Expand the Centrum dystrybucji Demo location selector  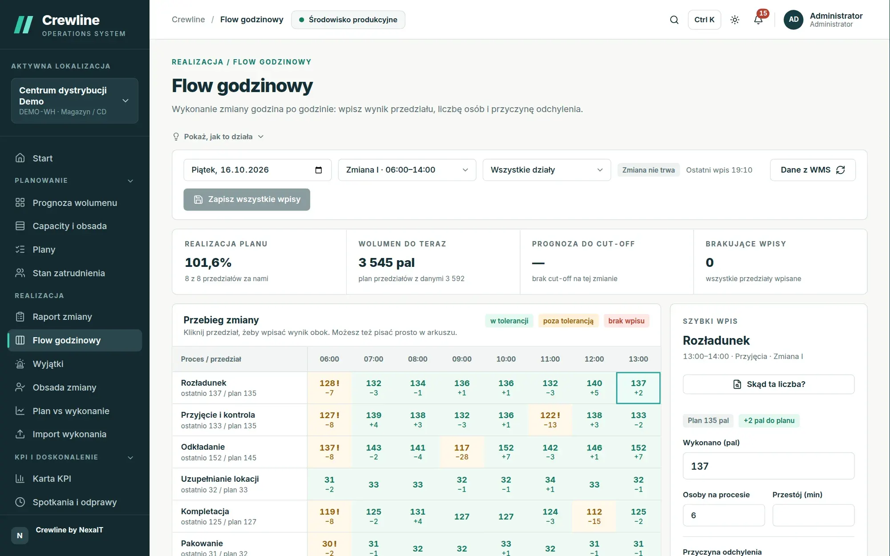pyautogui.click(x=75, y=101)
